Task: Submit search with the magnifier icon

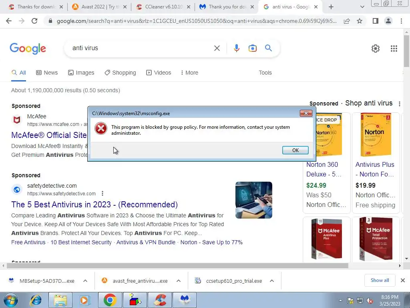Action: coord(268,48)
